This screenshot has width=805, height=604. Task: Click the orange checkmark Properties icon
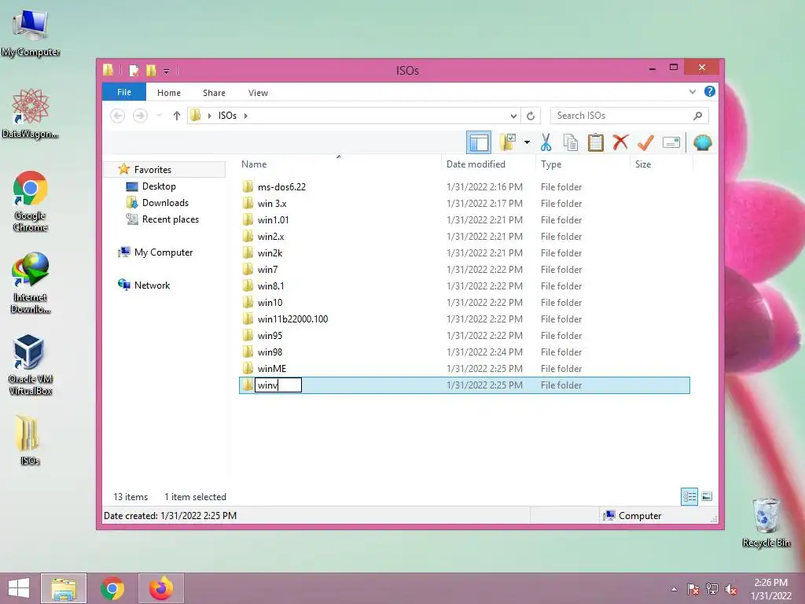pyautogui.click(x=645, y=142)
